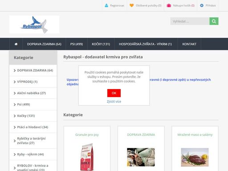Expand Rybičky a terarijní zvířata chevron
The height and width of the screenshot is (171, 228).
click(x=15, y=141)
